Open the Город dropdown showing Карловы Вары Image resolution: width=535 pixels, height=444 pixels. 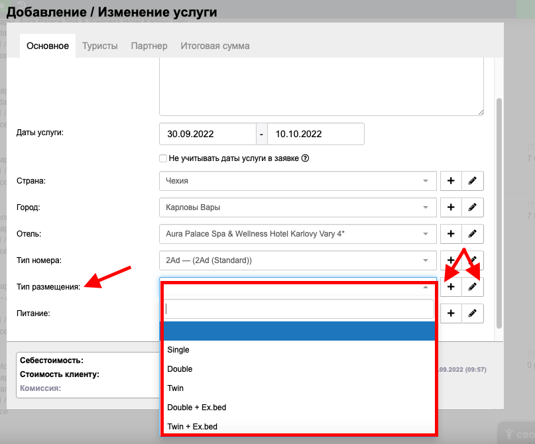point(298,207)
